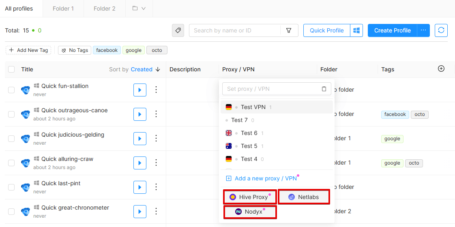Click the octo tag on Quick alluring-craw row

pyautogui.click(x=414, y=163)
